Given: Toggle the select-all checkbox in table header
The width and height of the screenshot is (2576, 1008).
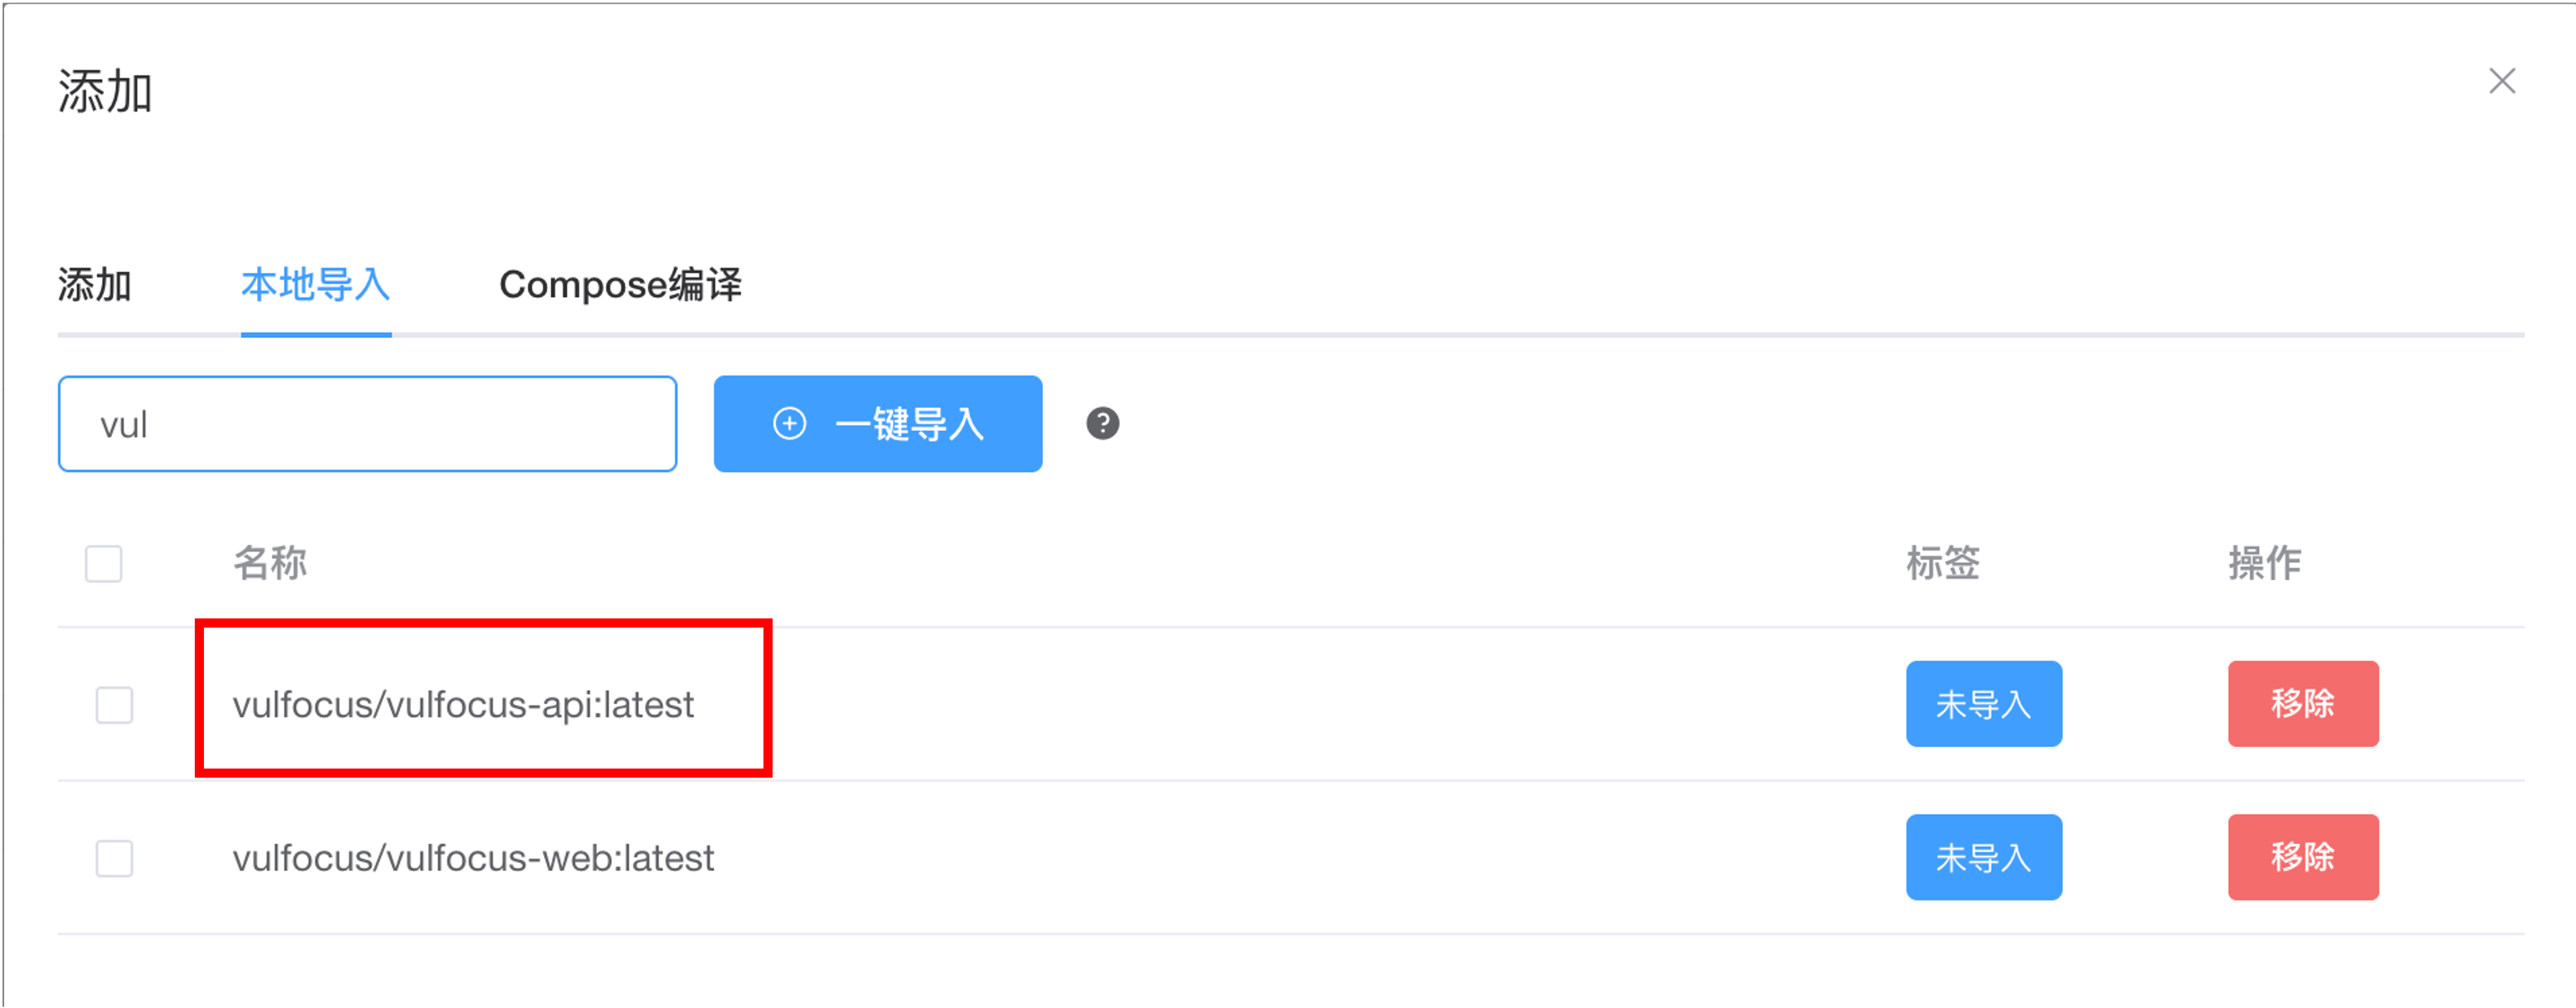Looking at the screenshot, I should coord(104,563).
